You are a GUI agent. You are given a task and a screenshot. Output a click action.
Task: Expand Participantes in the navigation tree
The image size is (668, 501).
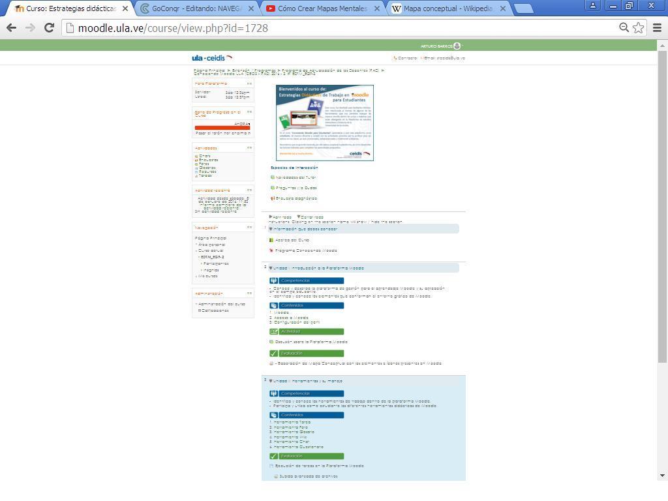202,264
